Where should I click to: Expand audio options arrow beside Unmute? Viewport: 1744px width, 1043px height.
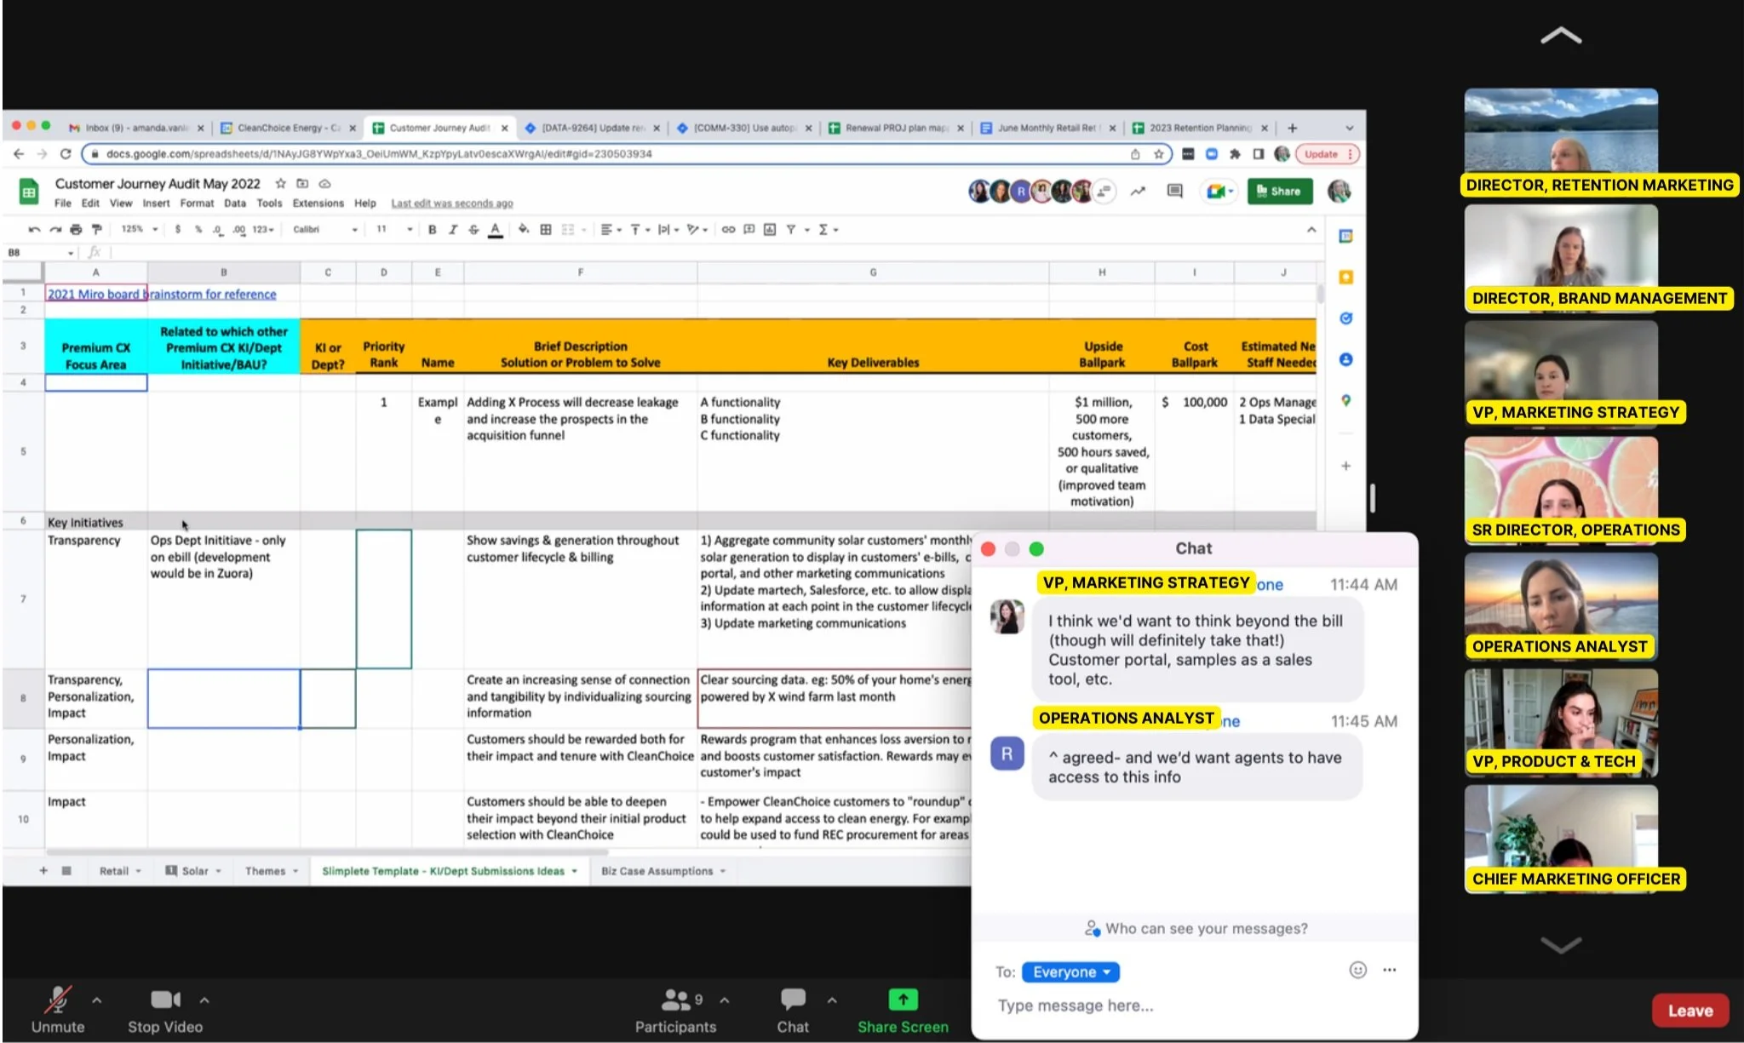point(97,1000)
